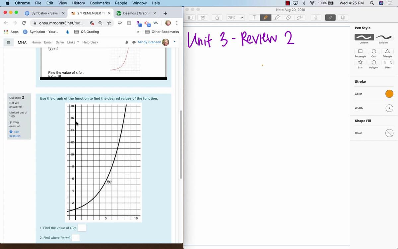
Task: Open the History menu
Action: click(78, 3)
